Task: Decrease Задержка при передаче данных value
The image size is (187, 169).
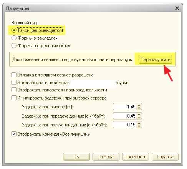Action: (x=139, y=118)
